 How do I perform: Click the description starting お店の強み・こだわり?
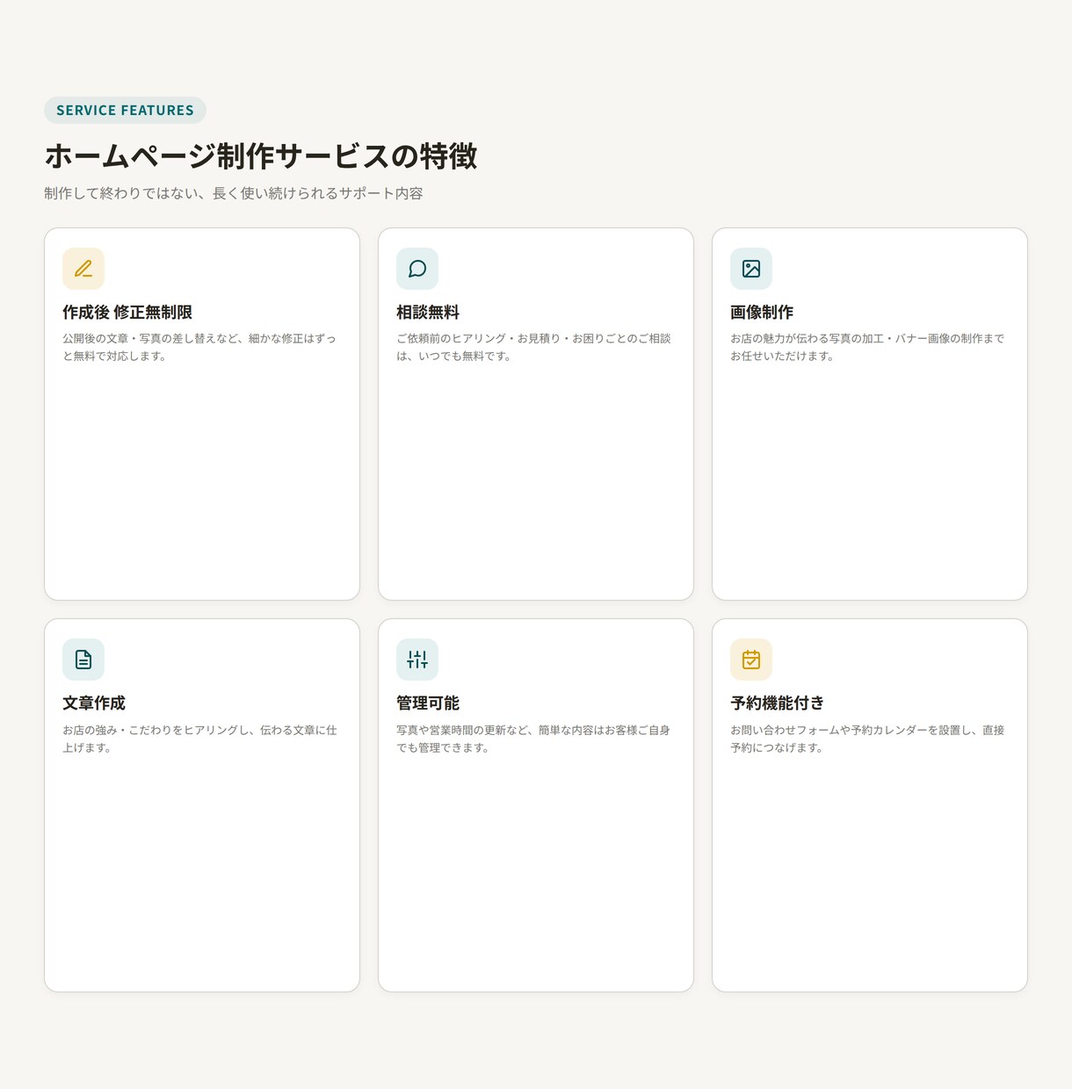(x=199, y=739)
